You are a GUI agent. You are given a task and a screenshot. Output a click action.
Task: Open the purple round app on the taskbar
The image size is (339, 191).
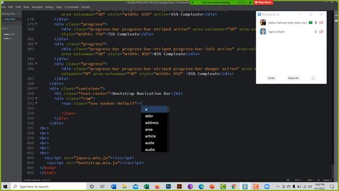pos(190,186)
